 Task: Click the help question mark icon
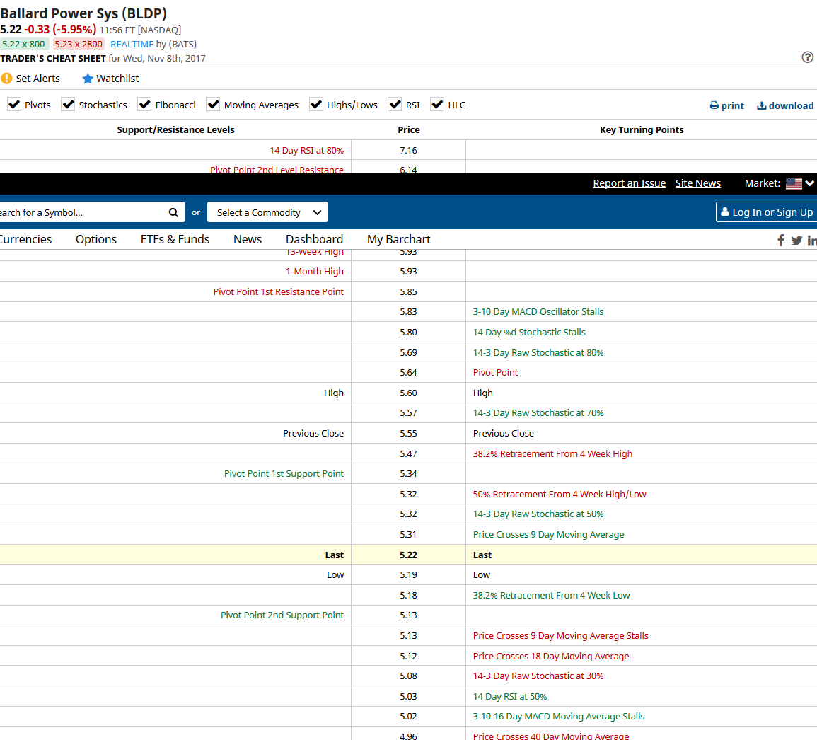click(807, 57)
